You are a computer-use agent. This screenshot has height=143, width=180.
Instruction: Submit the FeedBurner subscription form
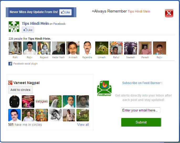point(141,122)
